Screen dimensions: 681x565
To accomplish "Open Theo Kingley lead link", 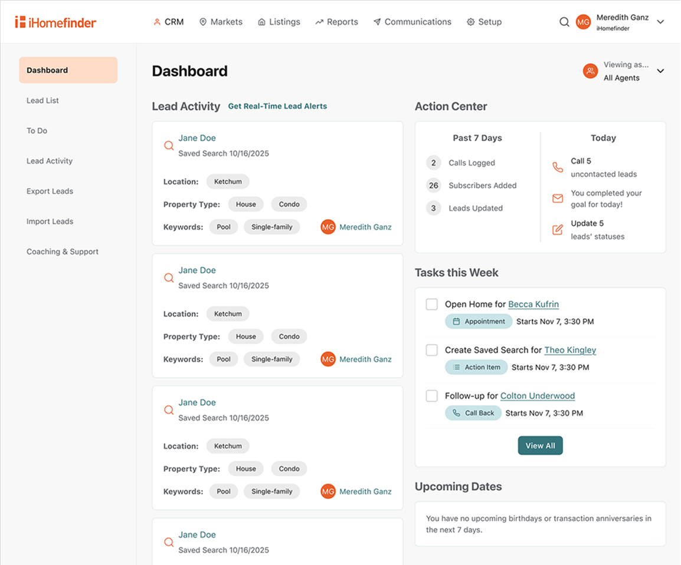I will 570,350.
